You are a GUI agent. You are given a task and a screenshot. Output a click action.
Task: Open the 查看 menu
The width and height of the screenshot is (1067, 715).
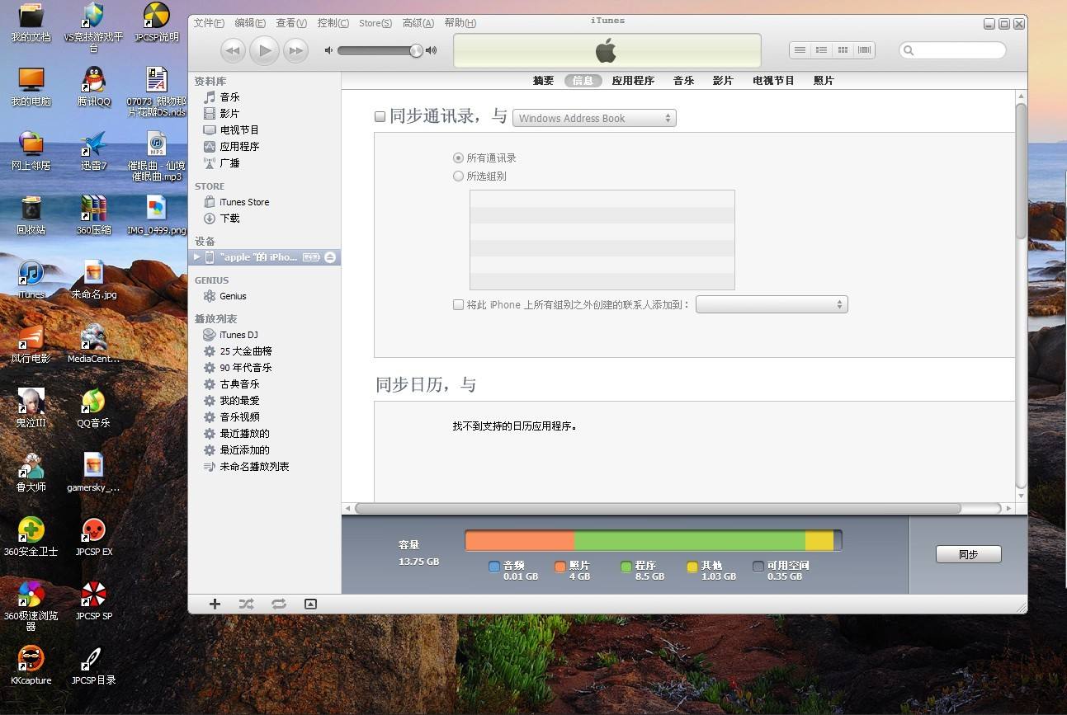[291, 23]
